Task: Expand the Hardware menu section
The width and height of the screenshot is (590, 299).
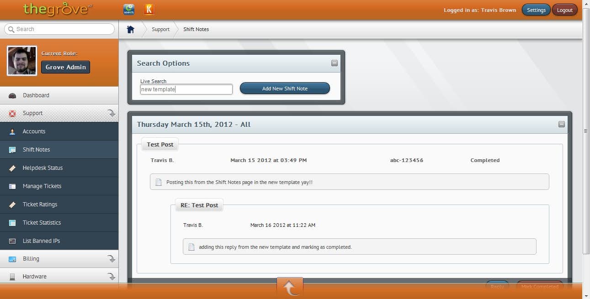Action: (111, 277)
